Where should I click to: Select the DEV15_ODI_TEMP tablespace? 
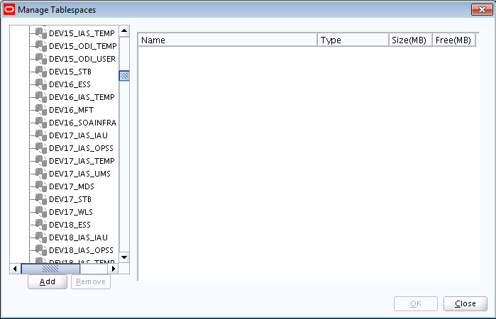(x=83, y=46)
